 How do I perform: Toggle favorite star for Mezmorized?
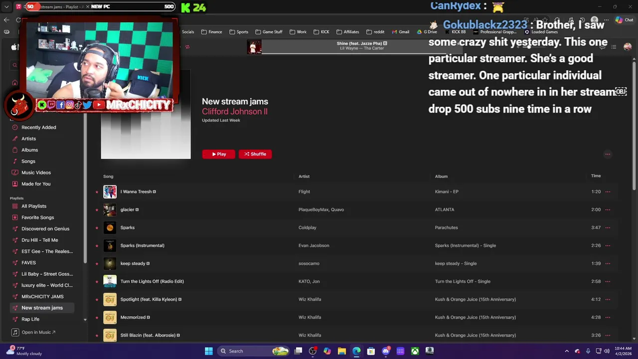pos(97,318)
